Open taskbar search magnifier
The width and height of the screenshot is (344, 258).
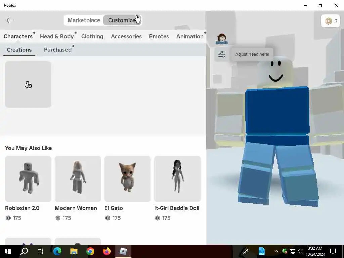click(x=24, y=251)
